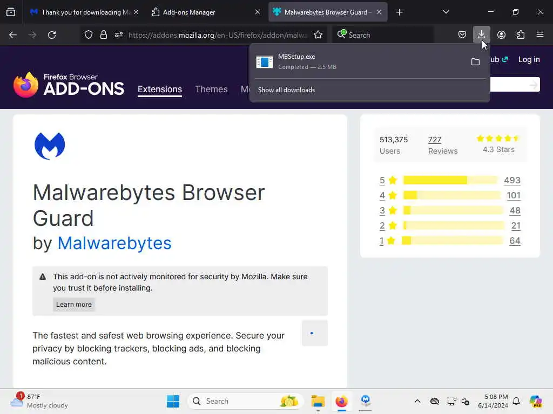
Task: Click 64 one-star review count
Action: point(515,241)
